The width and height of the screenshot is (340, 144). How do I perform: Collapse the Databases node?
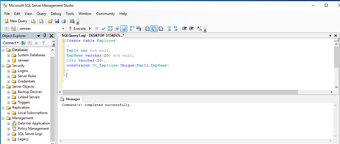click(x=3, y=50)
